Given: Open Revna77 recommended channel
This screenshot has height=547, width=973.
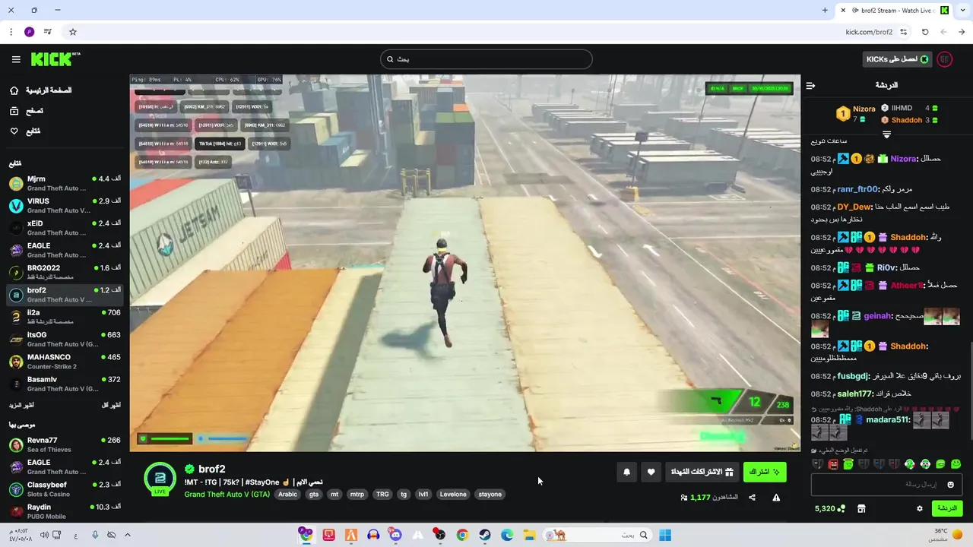Looking at the screenshot, I should click(x=65, y=444).
